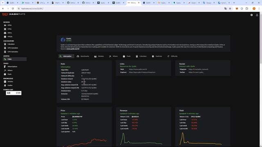Open the translate page icon in address bar
This screenshot has height=147, width=262.
click(226, 9)
